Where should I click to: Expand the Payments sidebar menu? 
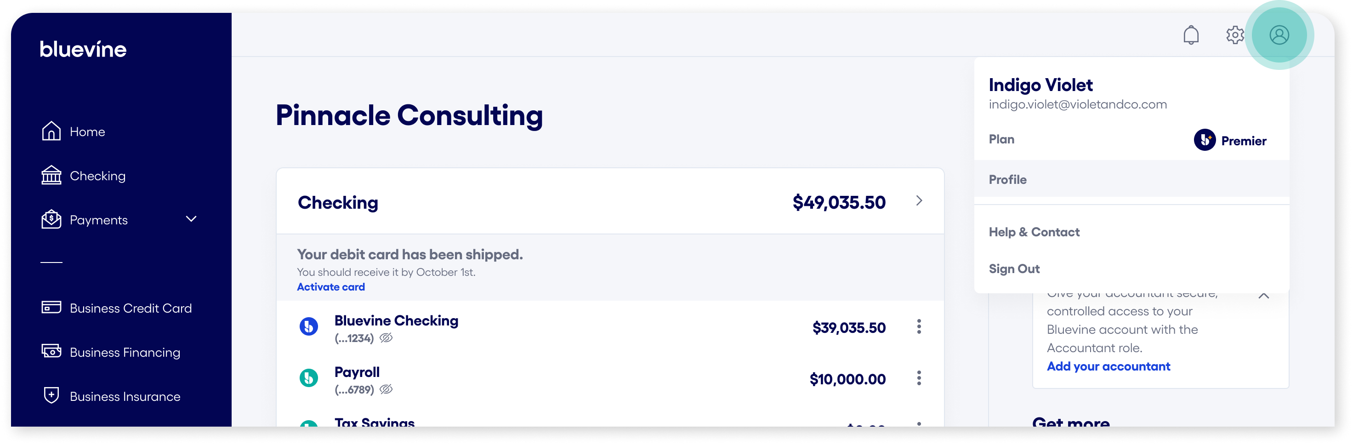(191, 220)
